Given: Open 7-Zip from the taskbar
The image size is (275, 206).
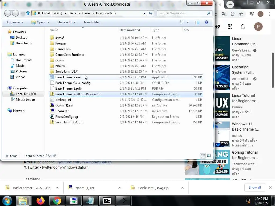Looking at the screenshot, I should point(107,201).
